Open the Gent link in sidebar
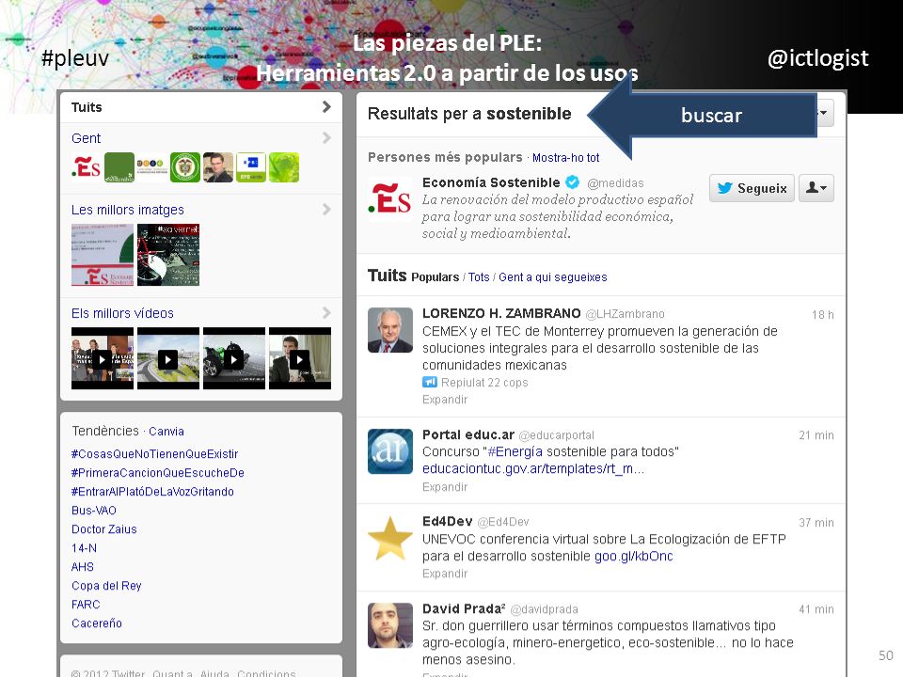The width and height of the screenshot is (903, 677). point(86,138)
